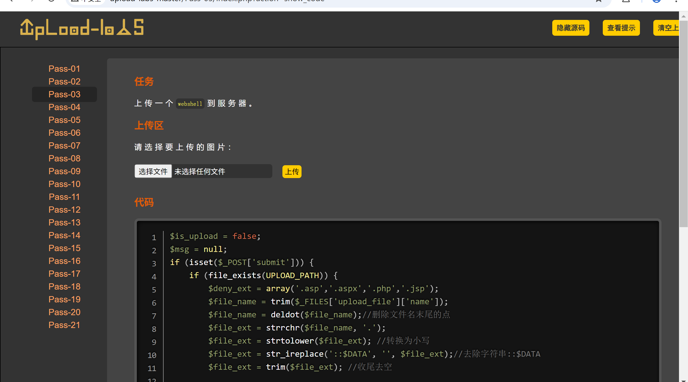This screenshot has height=382, width=688.
Task: Click the scrollbar up arrow
Action: coord(683,16)
